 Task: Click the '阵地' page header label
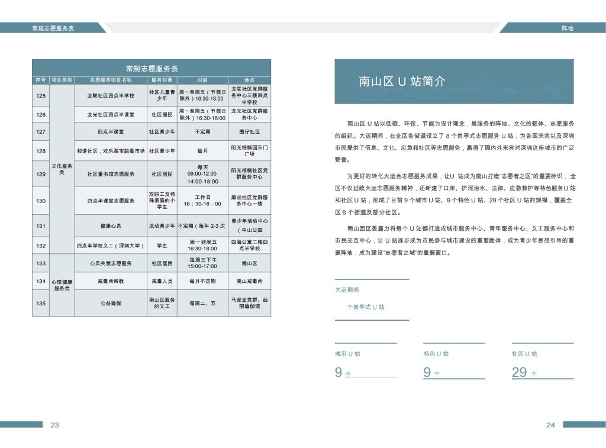click(567, 28)
